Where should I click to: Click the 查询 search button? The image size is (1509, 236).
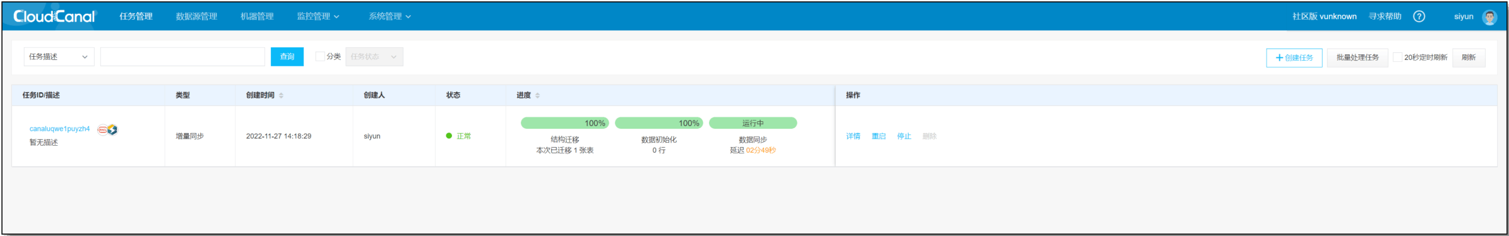click(287, 57)
